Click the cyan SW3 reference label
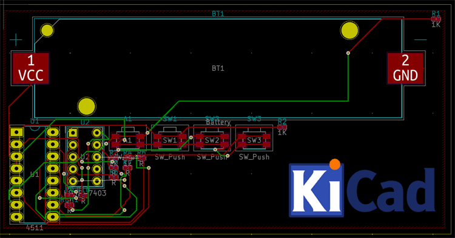The image size is (455, 238). click(254, 119)
